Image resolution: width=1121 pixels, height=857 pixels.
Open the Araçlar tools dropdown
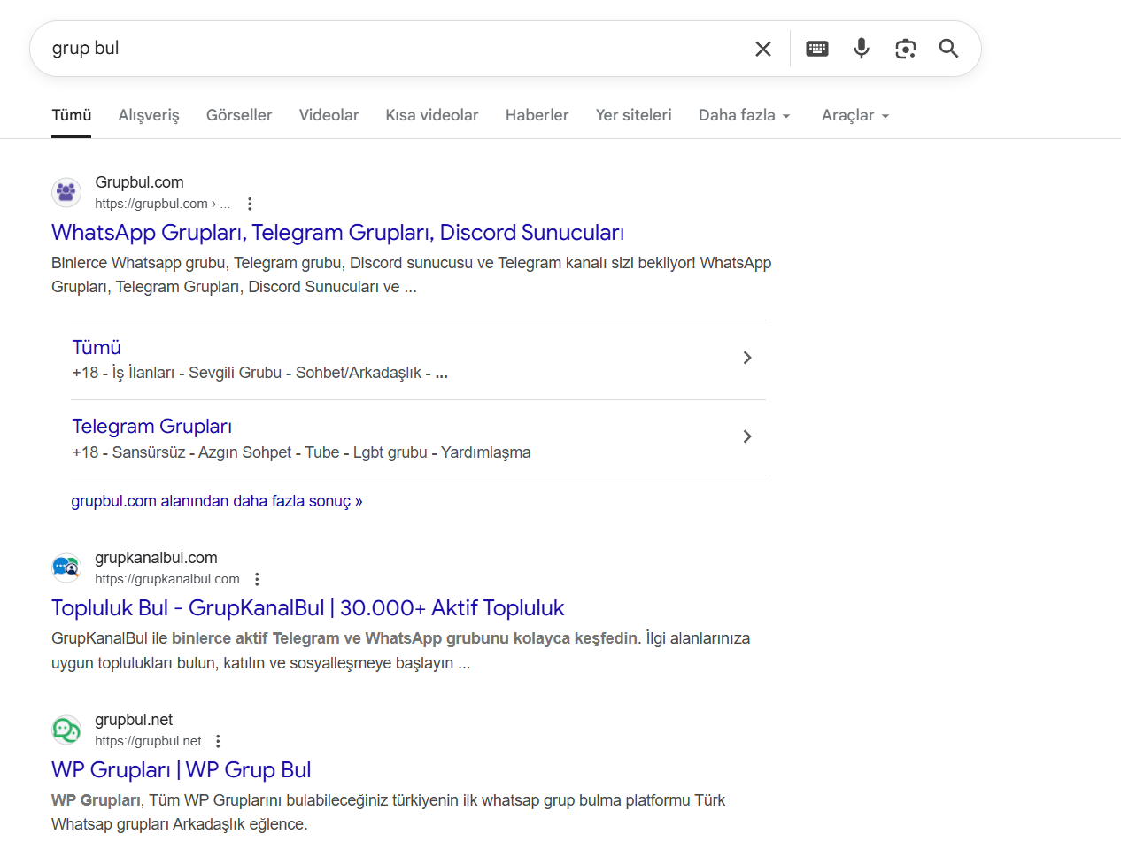coord(855,115)
